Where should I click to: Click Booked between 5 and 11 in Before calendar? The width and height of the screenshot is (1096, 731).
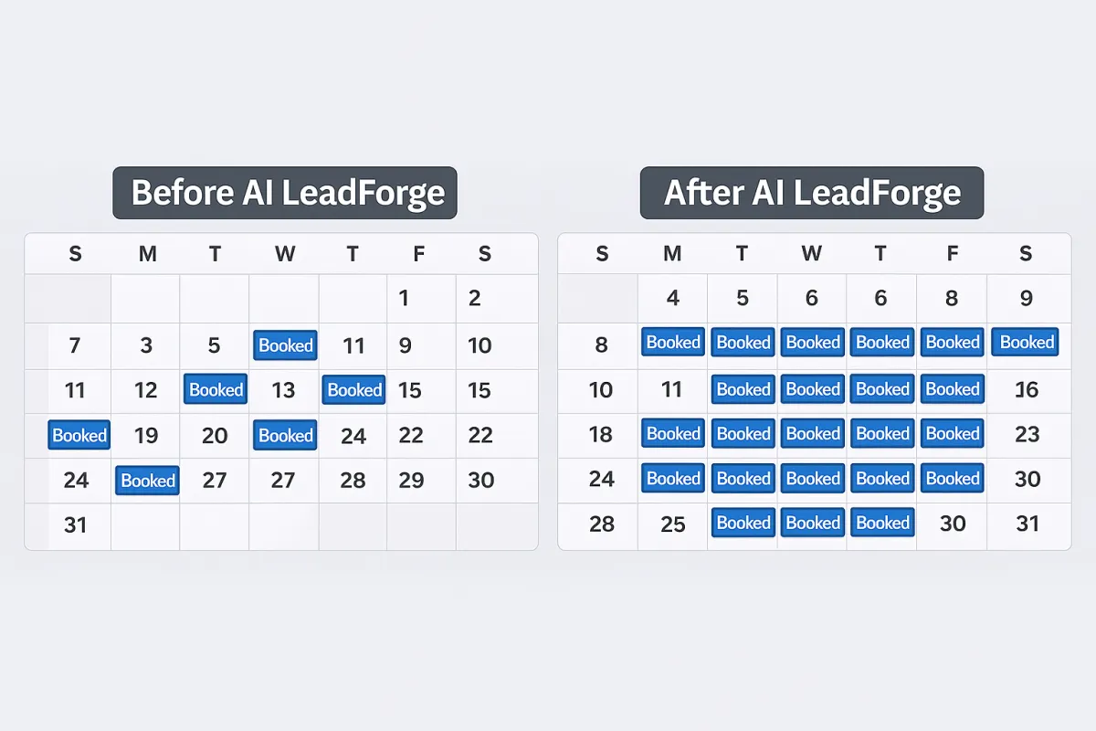[285, 344]
